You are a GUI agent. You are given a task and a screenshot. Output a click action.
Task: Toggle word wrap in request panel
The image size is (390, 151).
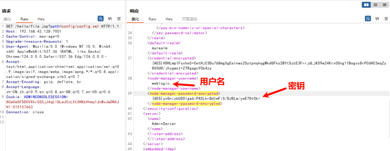(x=101, y=19)
